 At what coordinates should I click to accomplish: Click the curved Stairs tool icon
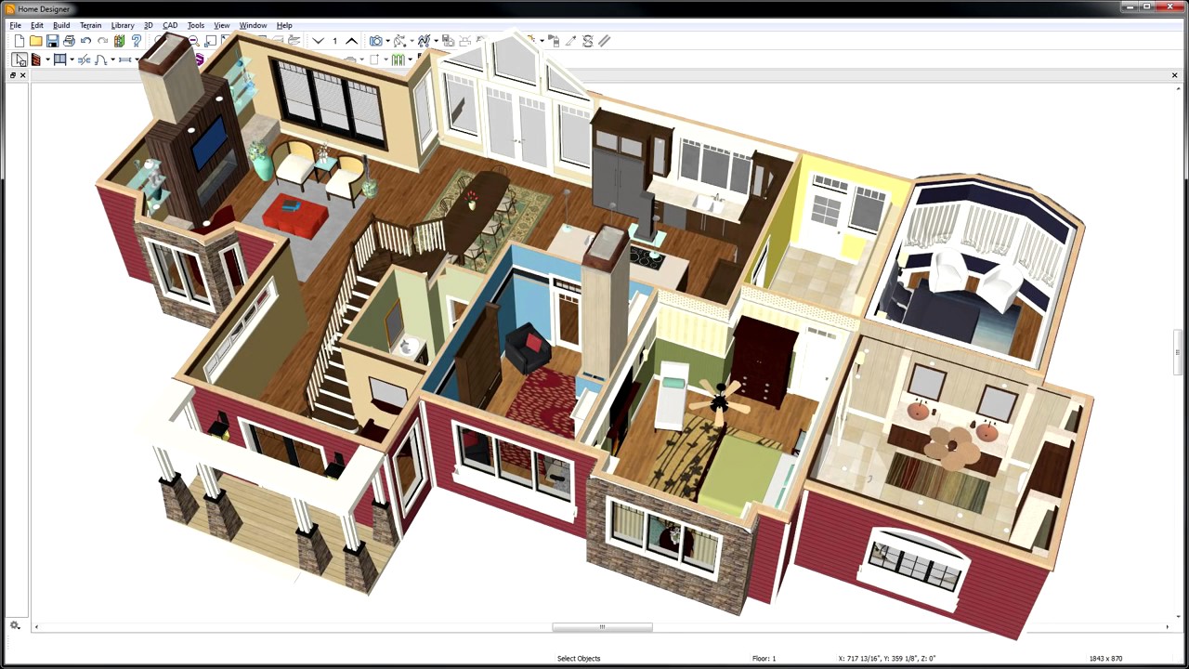100,59
